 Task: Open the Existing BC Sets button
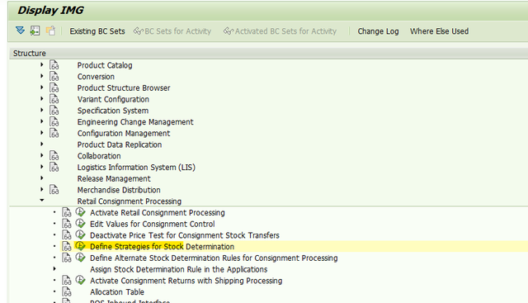(x=97, y=31)
